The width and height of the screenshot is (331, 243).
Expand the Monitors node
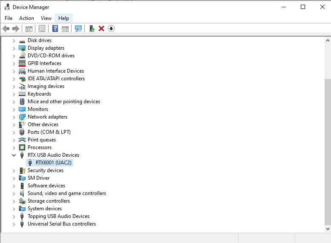point(14,110)
